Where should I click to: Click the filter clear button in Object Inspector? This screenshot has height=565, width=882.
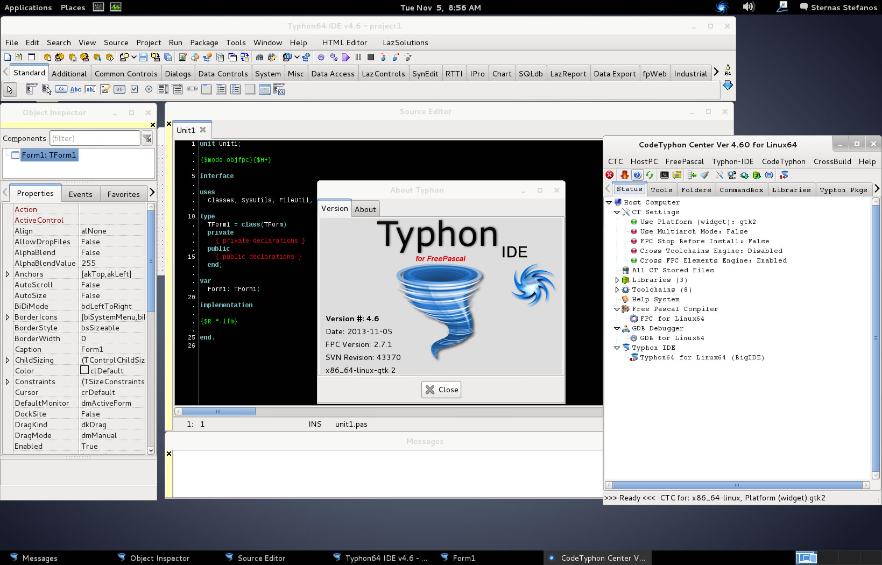pos(147,138)
